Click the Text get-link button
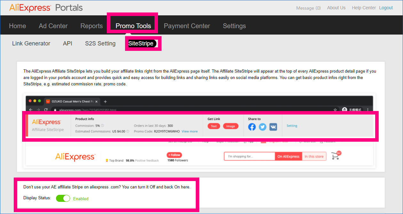Viewport: 403px width, 214px height. (x=214, y=126)
